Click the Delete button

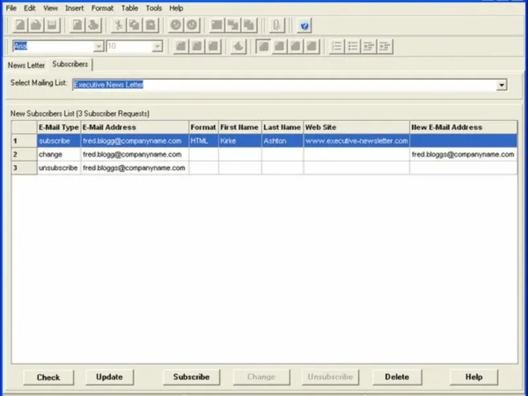click(x=397, y=377)
